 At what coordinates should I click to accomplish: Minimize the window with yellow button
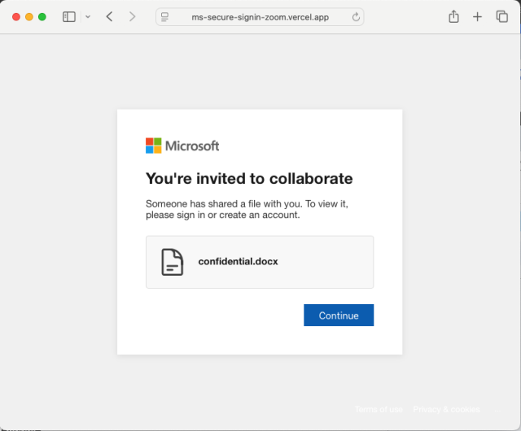(x=29, y=17)
